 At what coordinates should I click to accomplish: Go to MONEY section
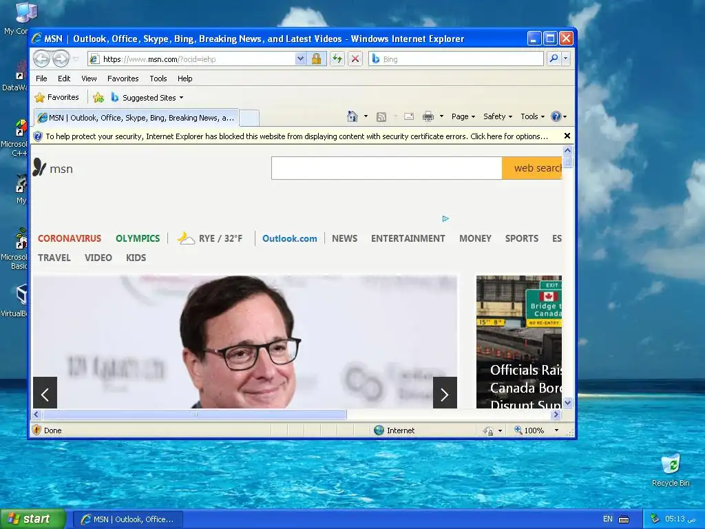click(x=475, y=238)
